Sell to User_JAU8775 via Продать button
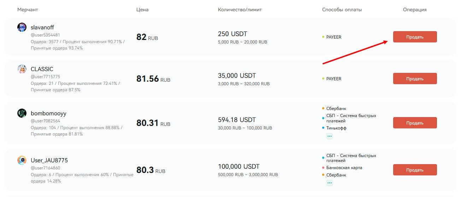 tap(415, 170)
